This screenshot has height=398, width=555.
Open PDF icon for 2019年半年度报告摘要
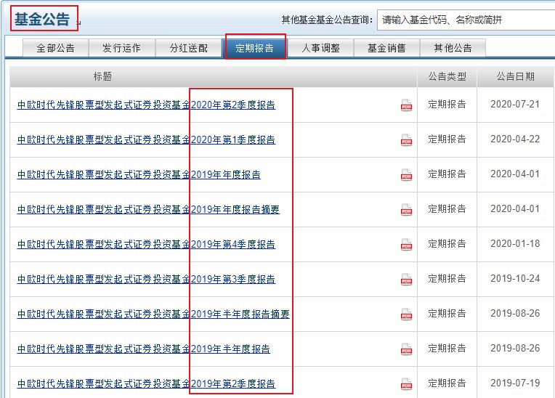pyautogui.click(x=406, y=314)
